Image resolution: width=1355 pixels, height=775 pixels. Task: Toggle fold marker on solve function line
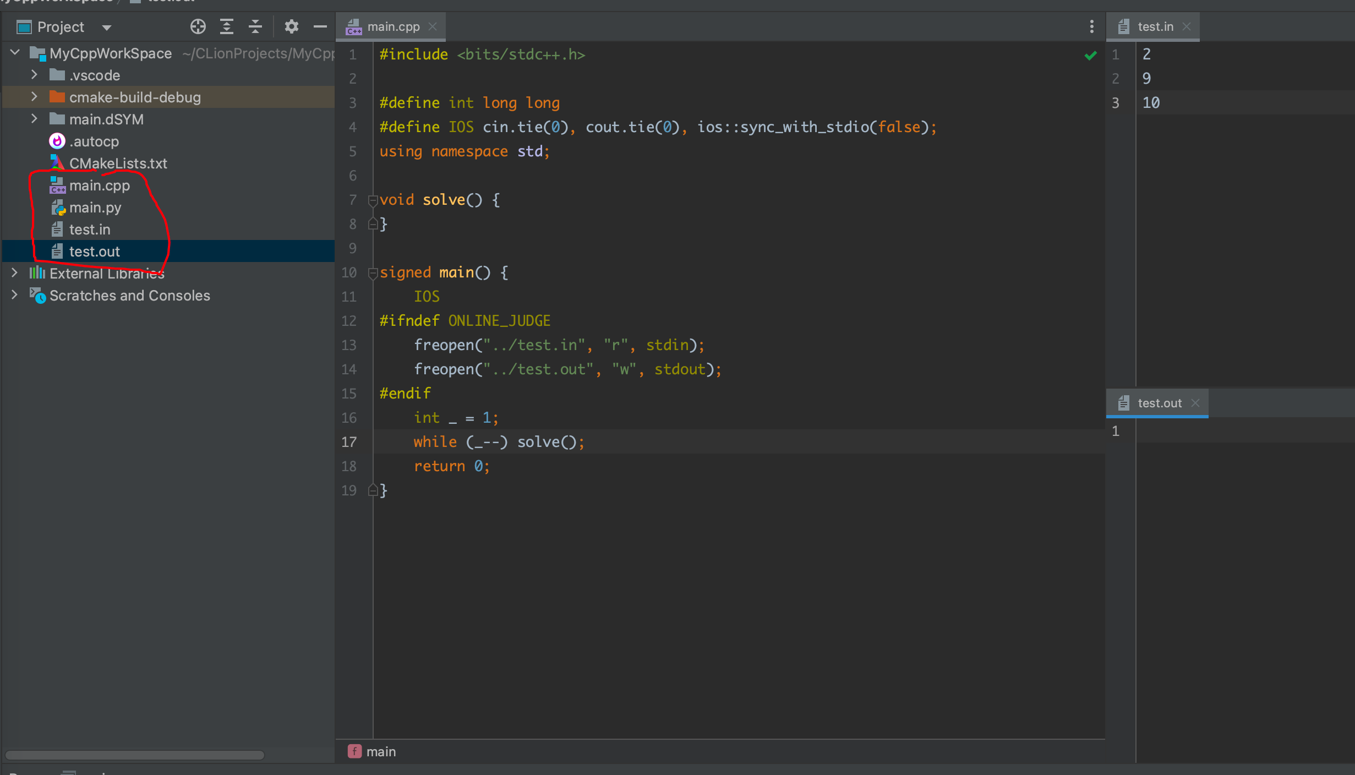pyautogui.click(x=373, y=200)
